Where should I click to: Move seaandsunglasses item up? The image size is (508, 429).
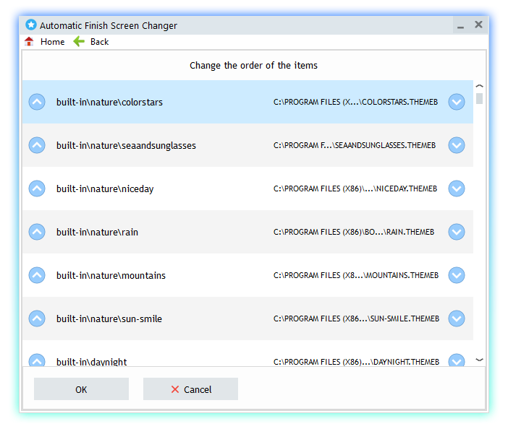pos(37,145)
